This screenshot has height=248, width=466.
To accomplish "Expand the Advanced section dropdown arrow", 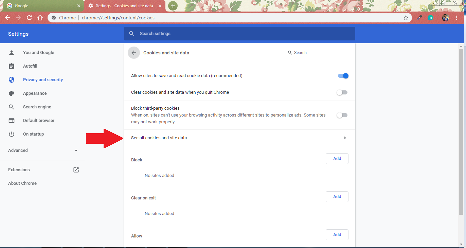I will [76, 150].
